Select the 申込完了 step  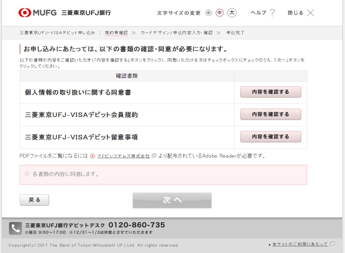tap(236, 33)
